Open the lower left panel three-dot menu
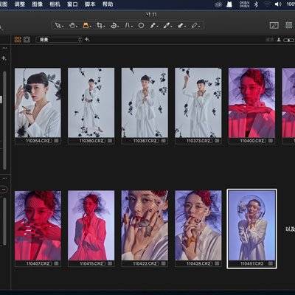Viewport: 295px width, 295px height. (x=4, y=178)
